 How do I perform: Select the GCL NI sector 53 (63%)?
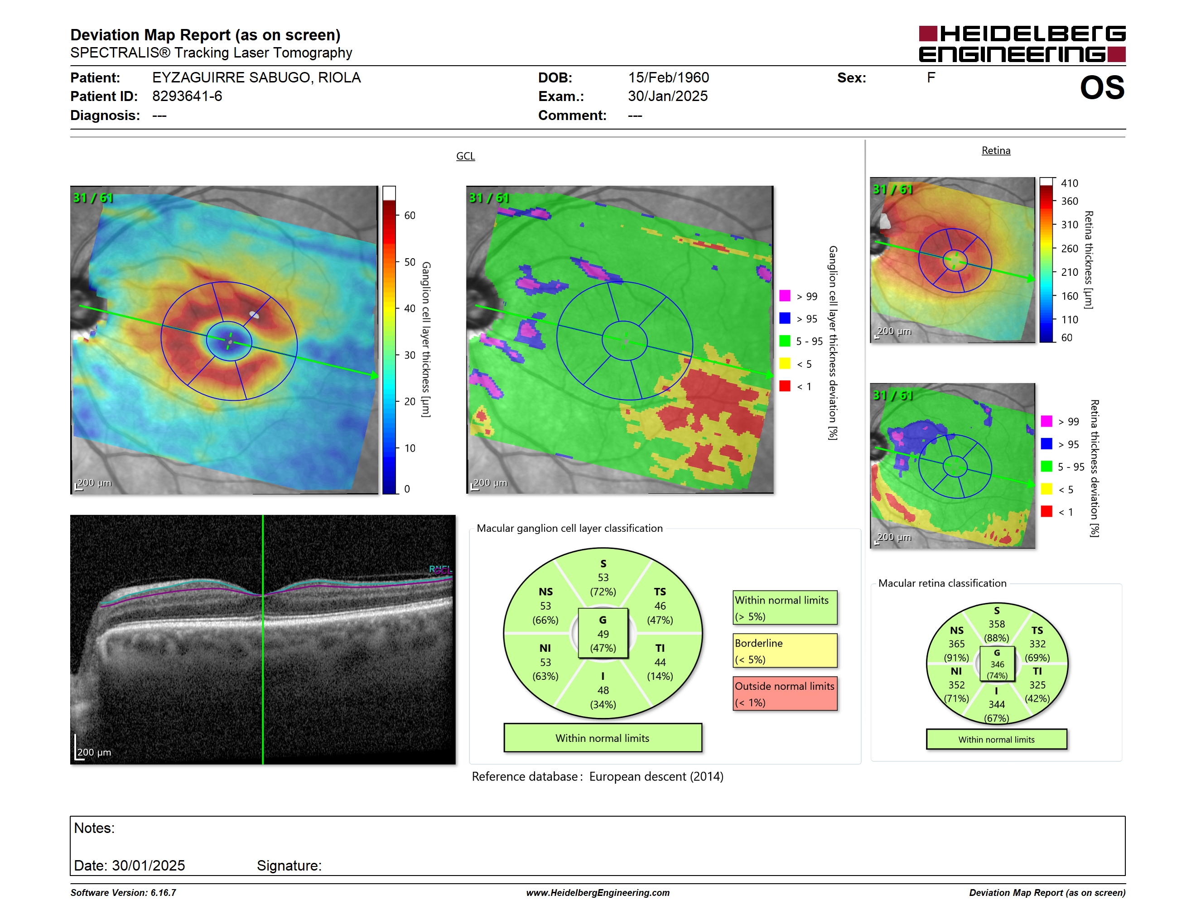[x=545, y=662]
